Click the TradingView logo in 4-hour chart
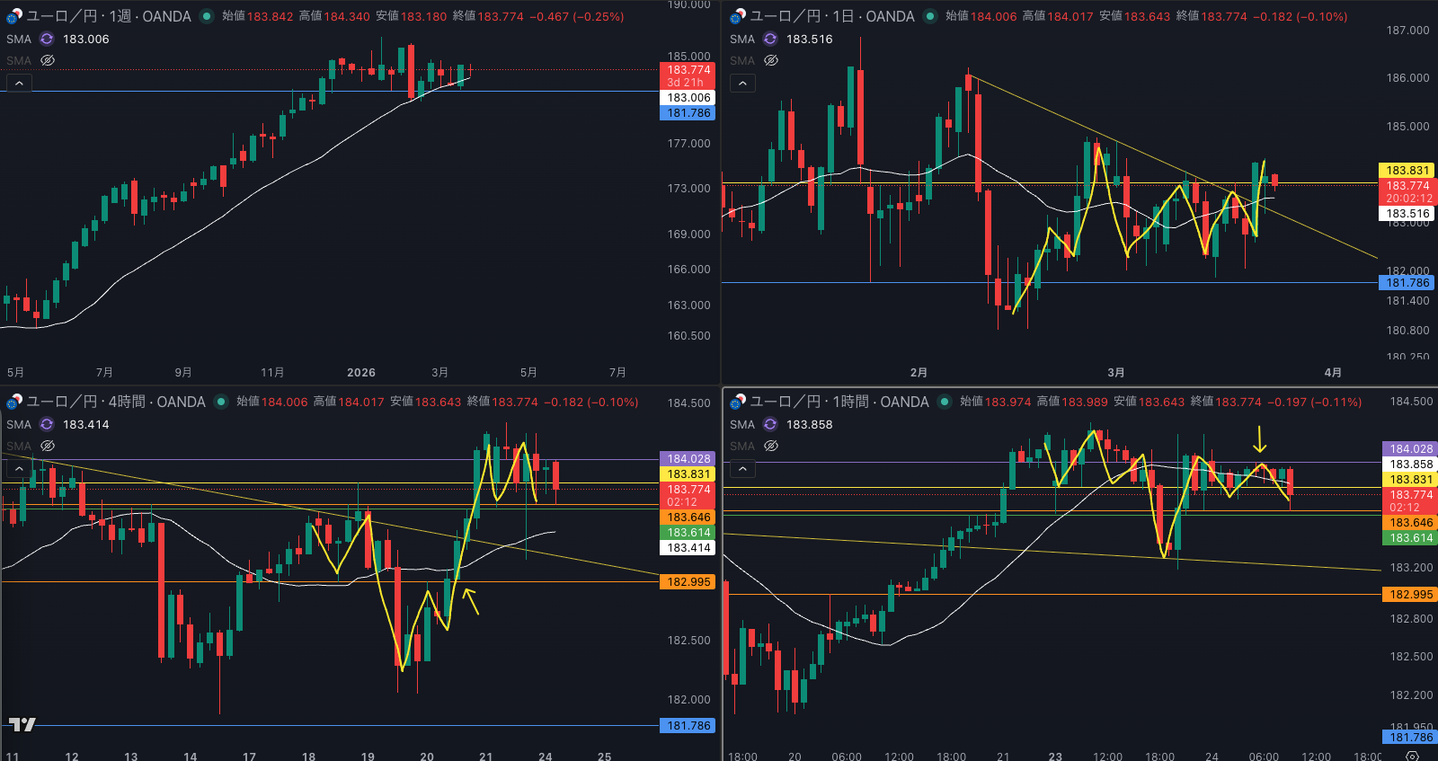1438x761 pixels. 22,724
